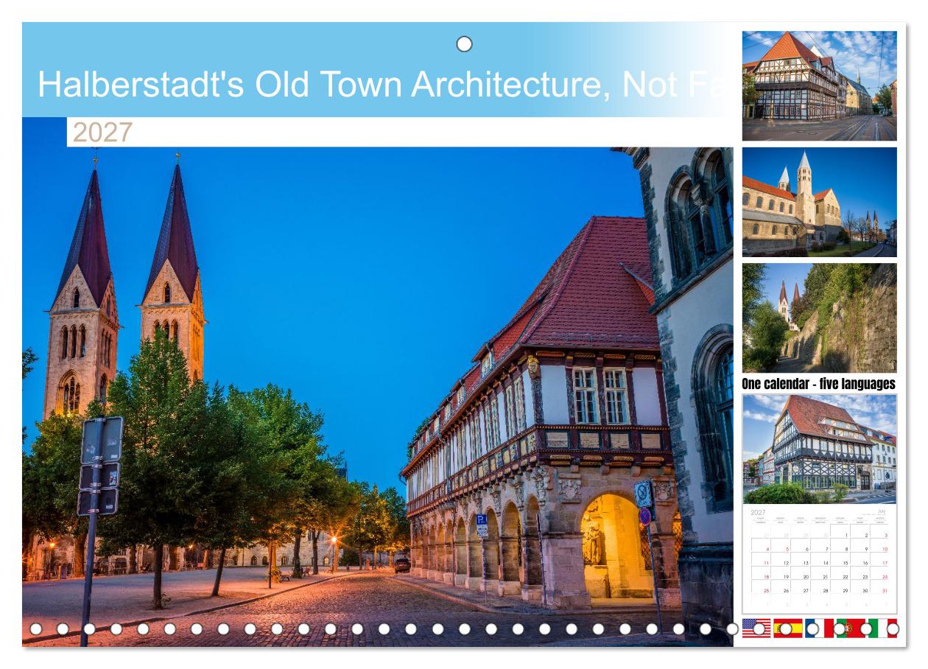Select day 26 in the July grid
The width and height of the screenshot is (928, 669).
[786, 591]
